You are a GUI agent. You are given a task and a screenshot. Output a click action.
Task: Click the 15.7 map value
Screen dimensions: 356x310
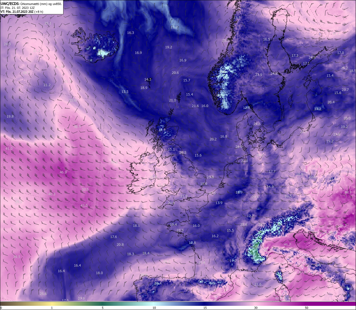(187, 80)
